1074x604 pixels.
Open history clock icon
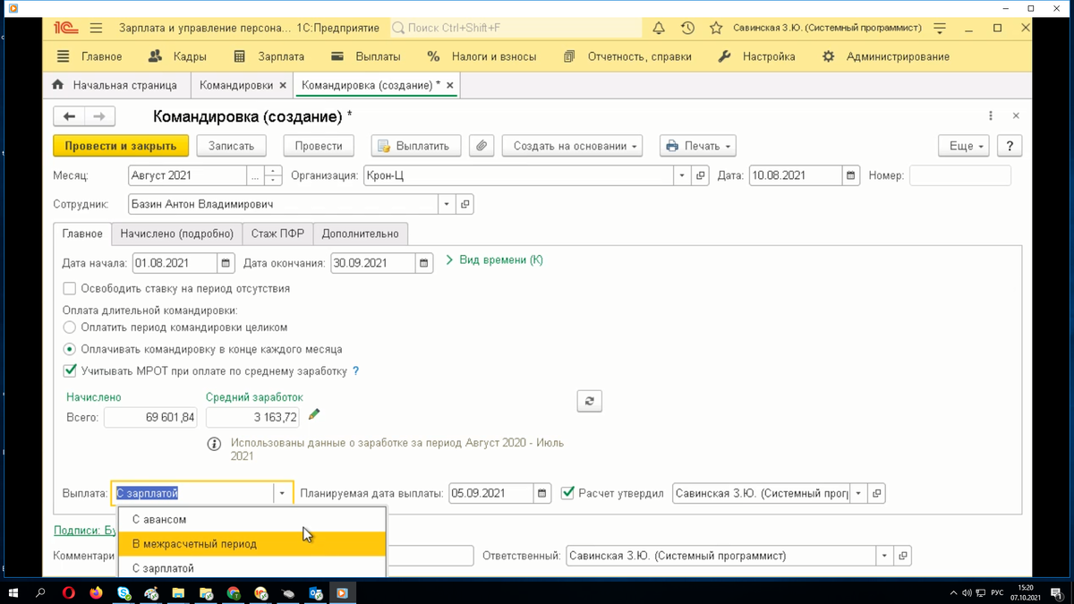coord(687,28)
